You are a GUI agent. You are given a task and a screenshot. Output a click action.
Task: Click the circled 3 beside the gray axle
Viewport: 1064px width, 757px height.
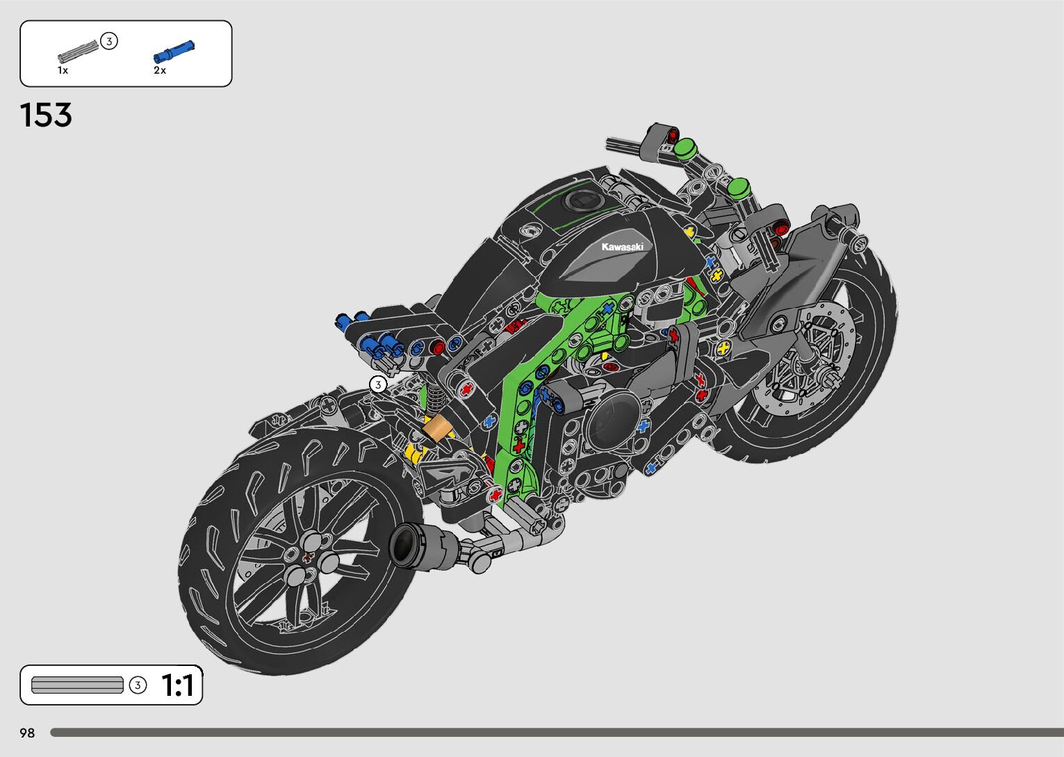pyautogui.click(x=109, y=42)
